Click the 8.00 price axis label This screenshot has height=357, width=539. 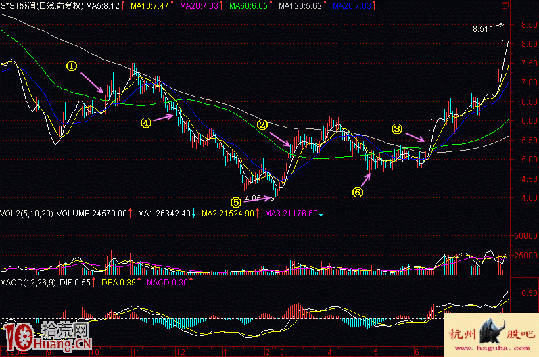530,44
